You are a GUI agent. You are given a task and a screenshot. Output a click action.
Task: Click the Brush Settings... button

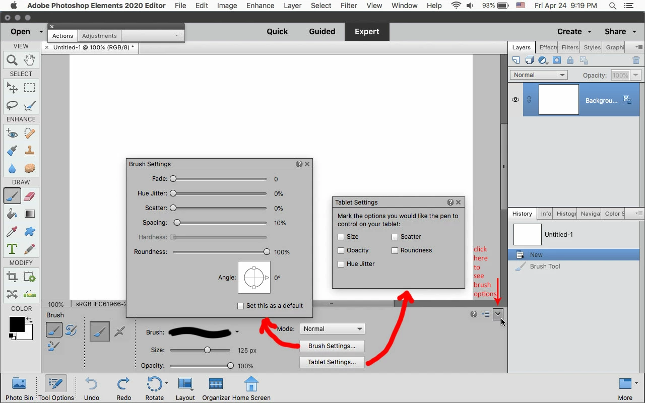pos(332,346)
